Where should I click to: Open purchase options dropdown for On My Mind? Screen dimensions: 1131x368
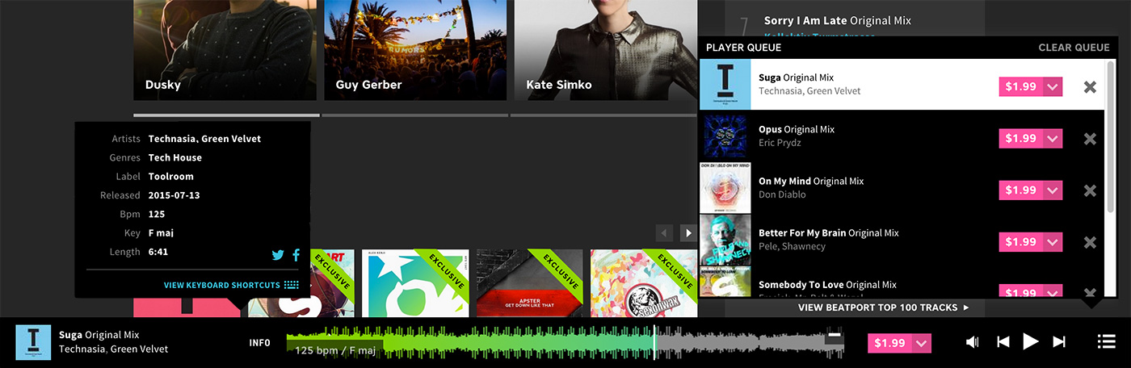coord(1053,190)
